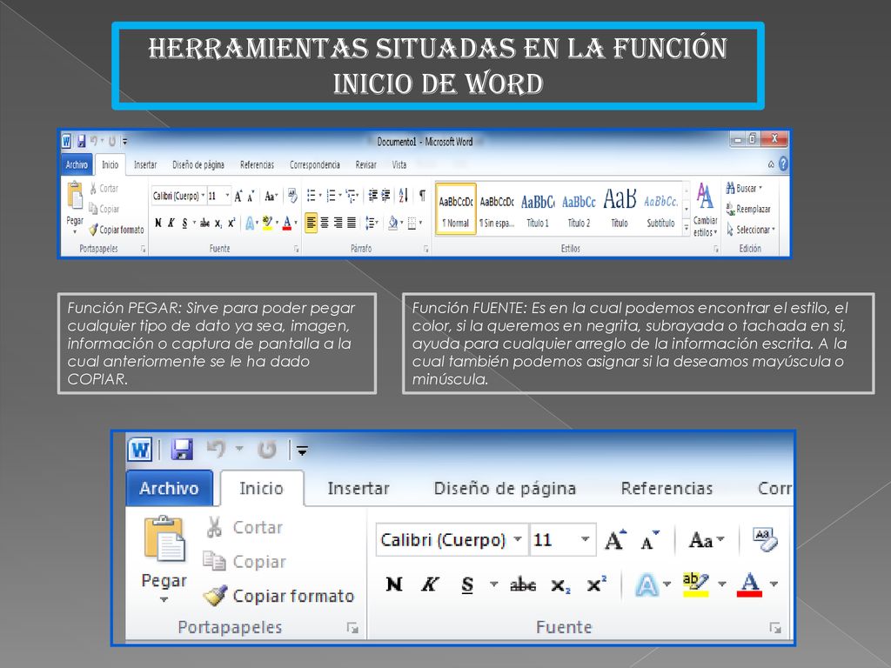Click the clear formatting eraser icon in enlarged ribbon
The image size is (891, 668).
pos(765,539)
